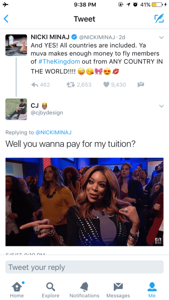Tap the Tweet your reply field

[84, 267]
